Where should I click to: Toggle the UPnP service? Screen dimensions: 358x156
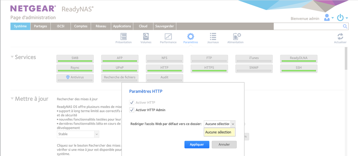(120, 69)
